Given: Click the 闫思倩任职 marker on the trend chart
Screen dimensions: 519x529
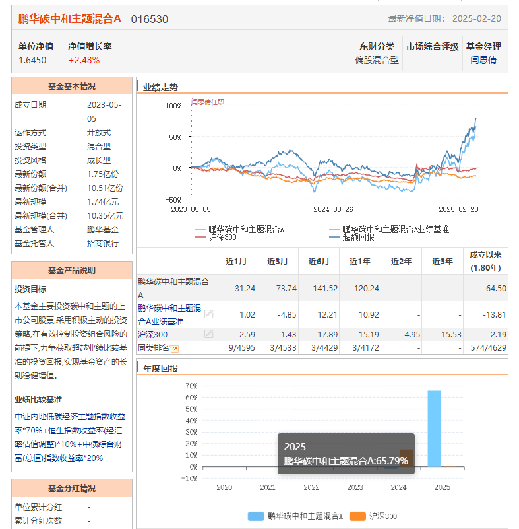Looking at the screenshot, I should 208,102.
